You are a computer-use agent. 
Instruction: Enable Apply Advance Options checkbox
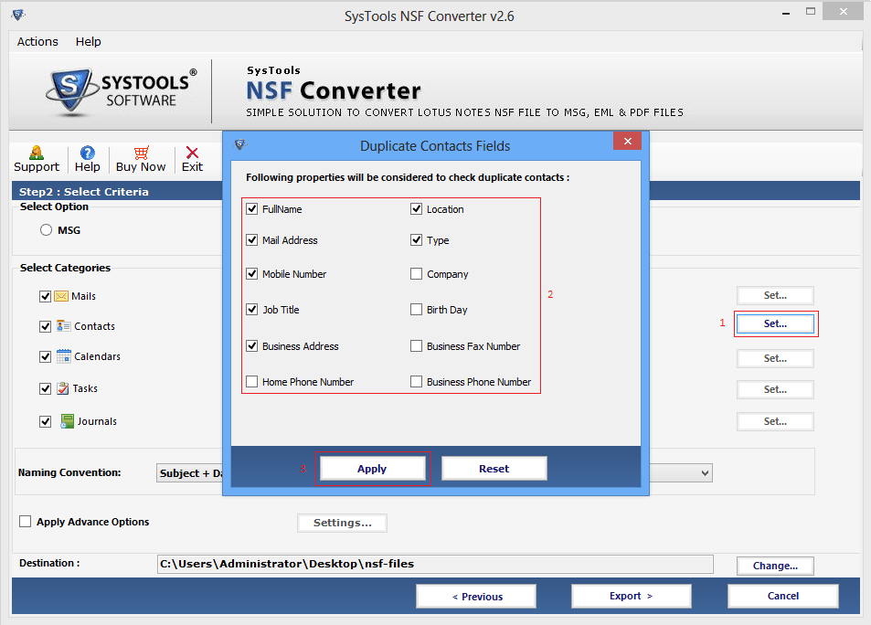pos(25,521)
